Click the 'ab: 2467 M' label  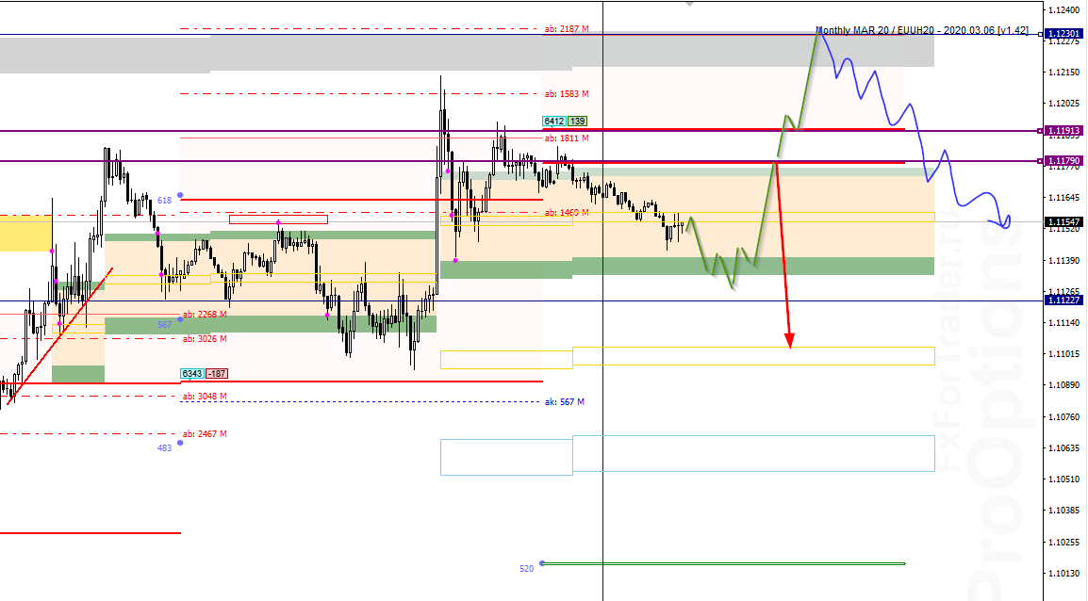click(x=205, y=434)
